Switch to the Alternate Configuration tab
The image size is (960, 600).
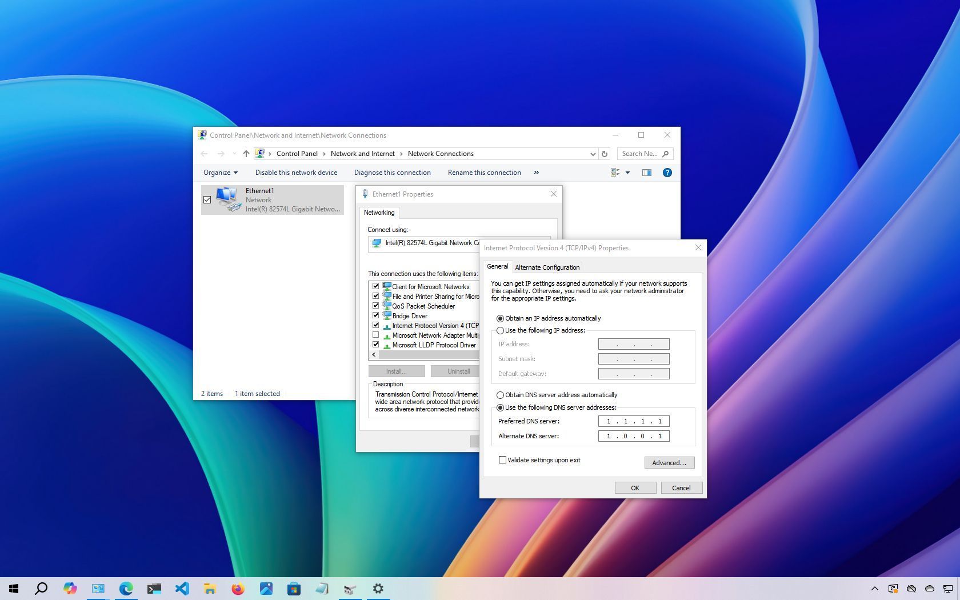click(x=547, y=267)
